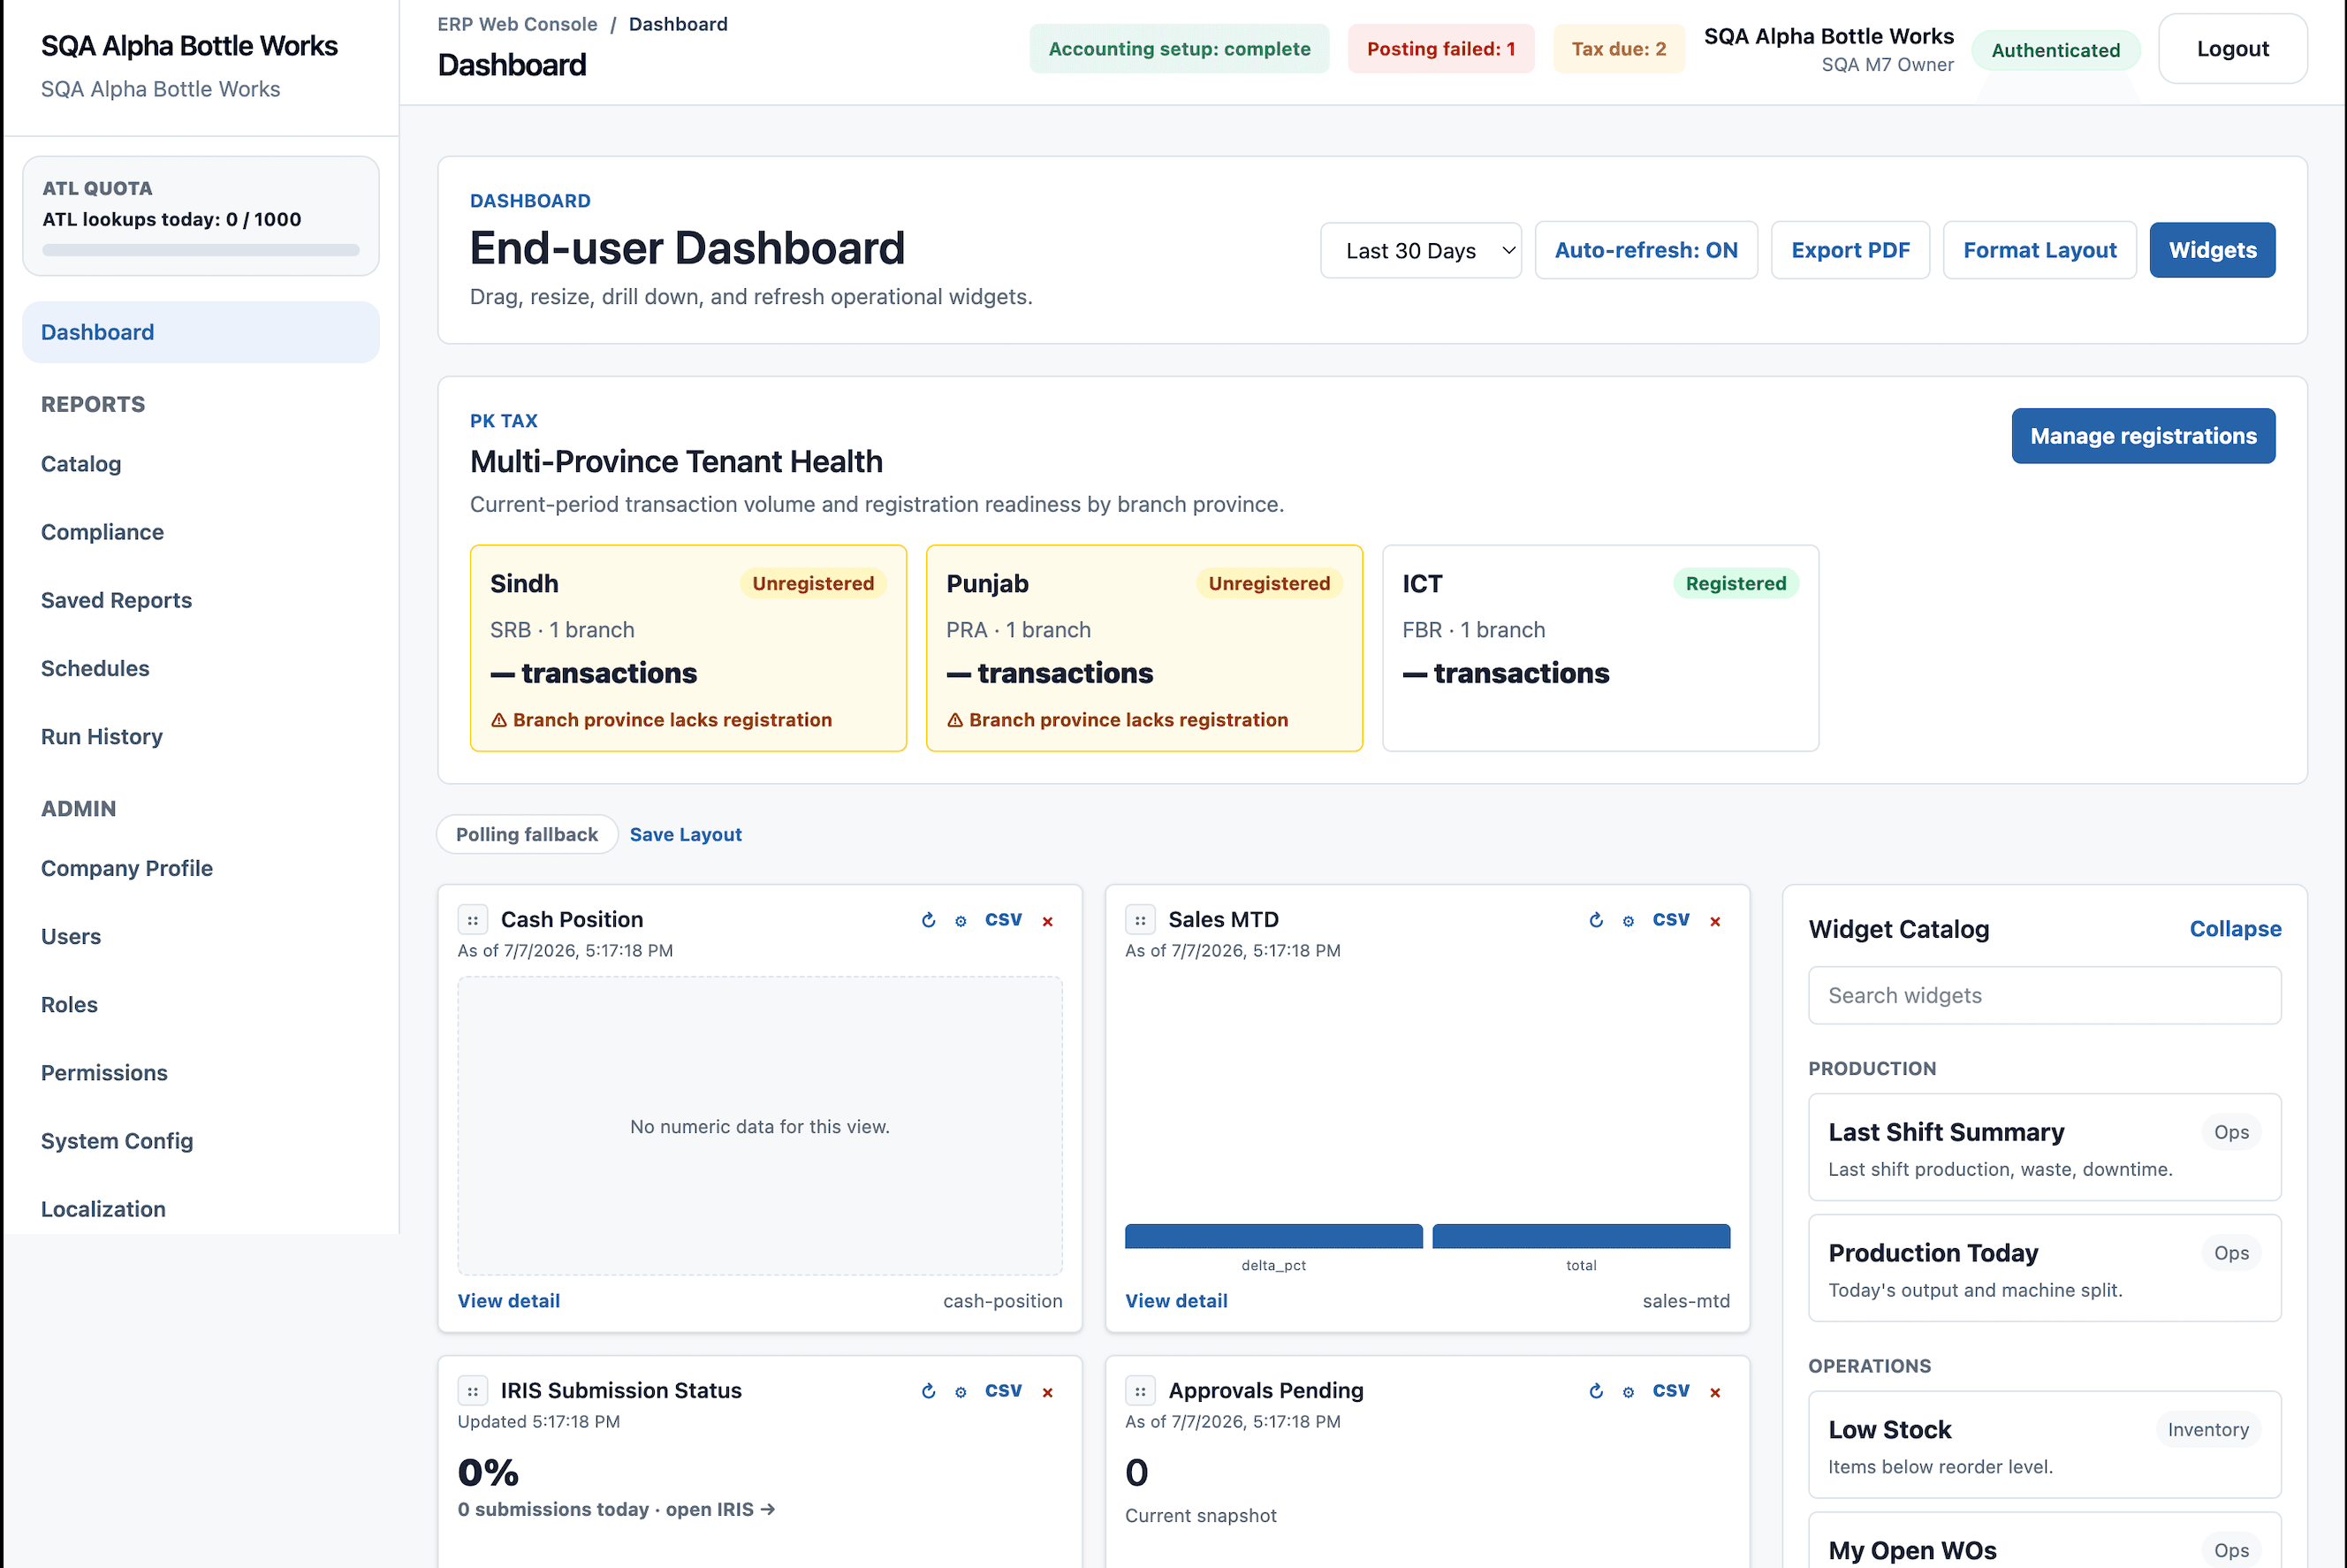Click the Sales MTD drag handle

(1141, 920)
